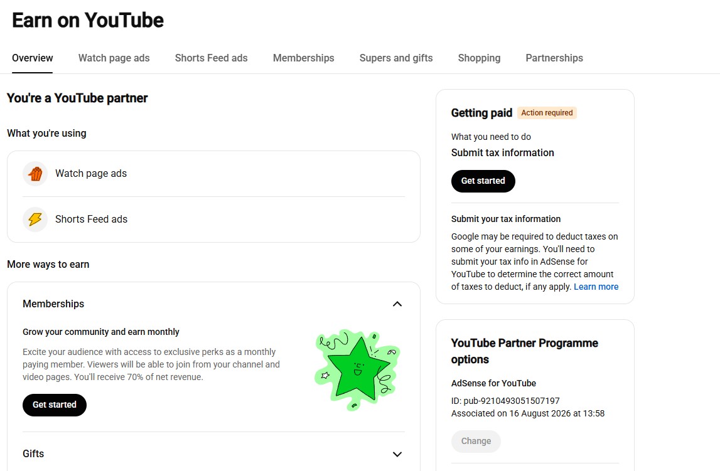The image size is (720, 471).
Task: Click the Action required badge
Action: pos(547,113)
